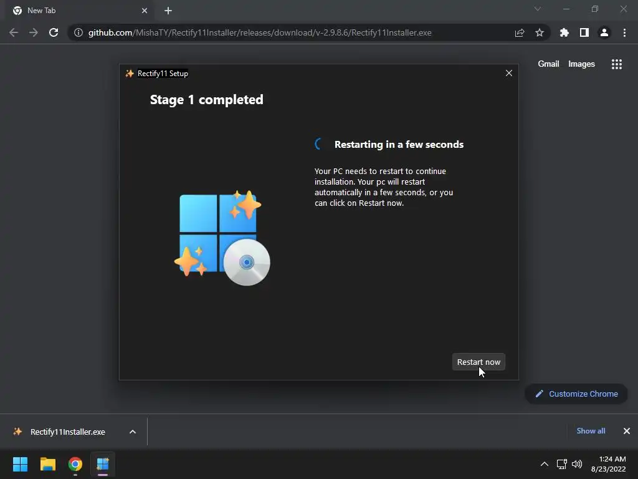
Task: Select Rectify11 Setup taskbar icon
Action: (103, 464)
